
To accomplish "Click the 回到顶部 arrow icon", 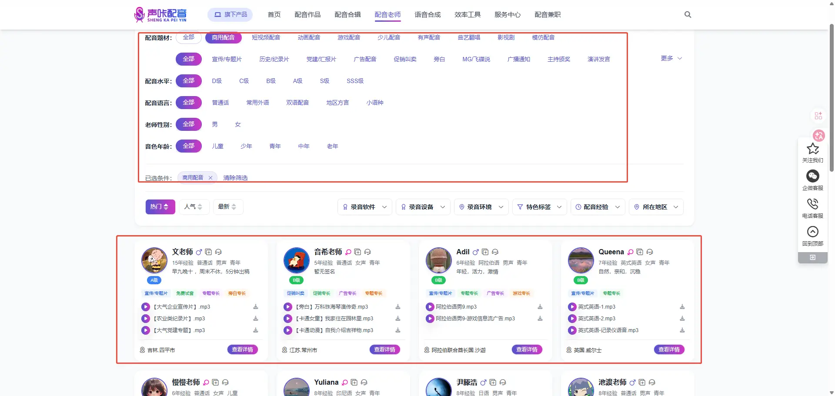I will (812, 232).
